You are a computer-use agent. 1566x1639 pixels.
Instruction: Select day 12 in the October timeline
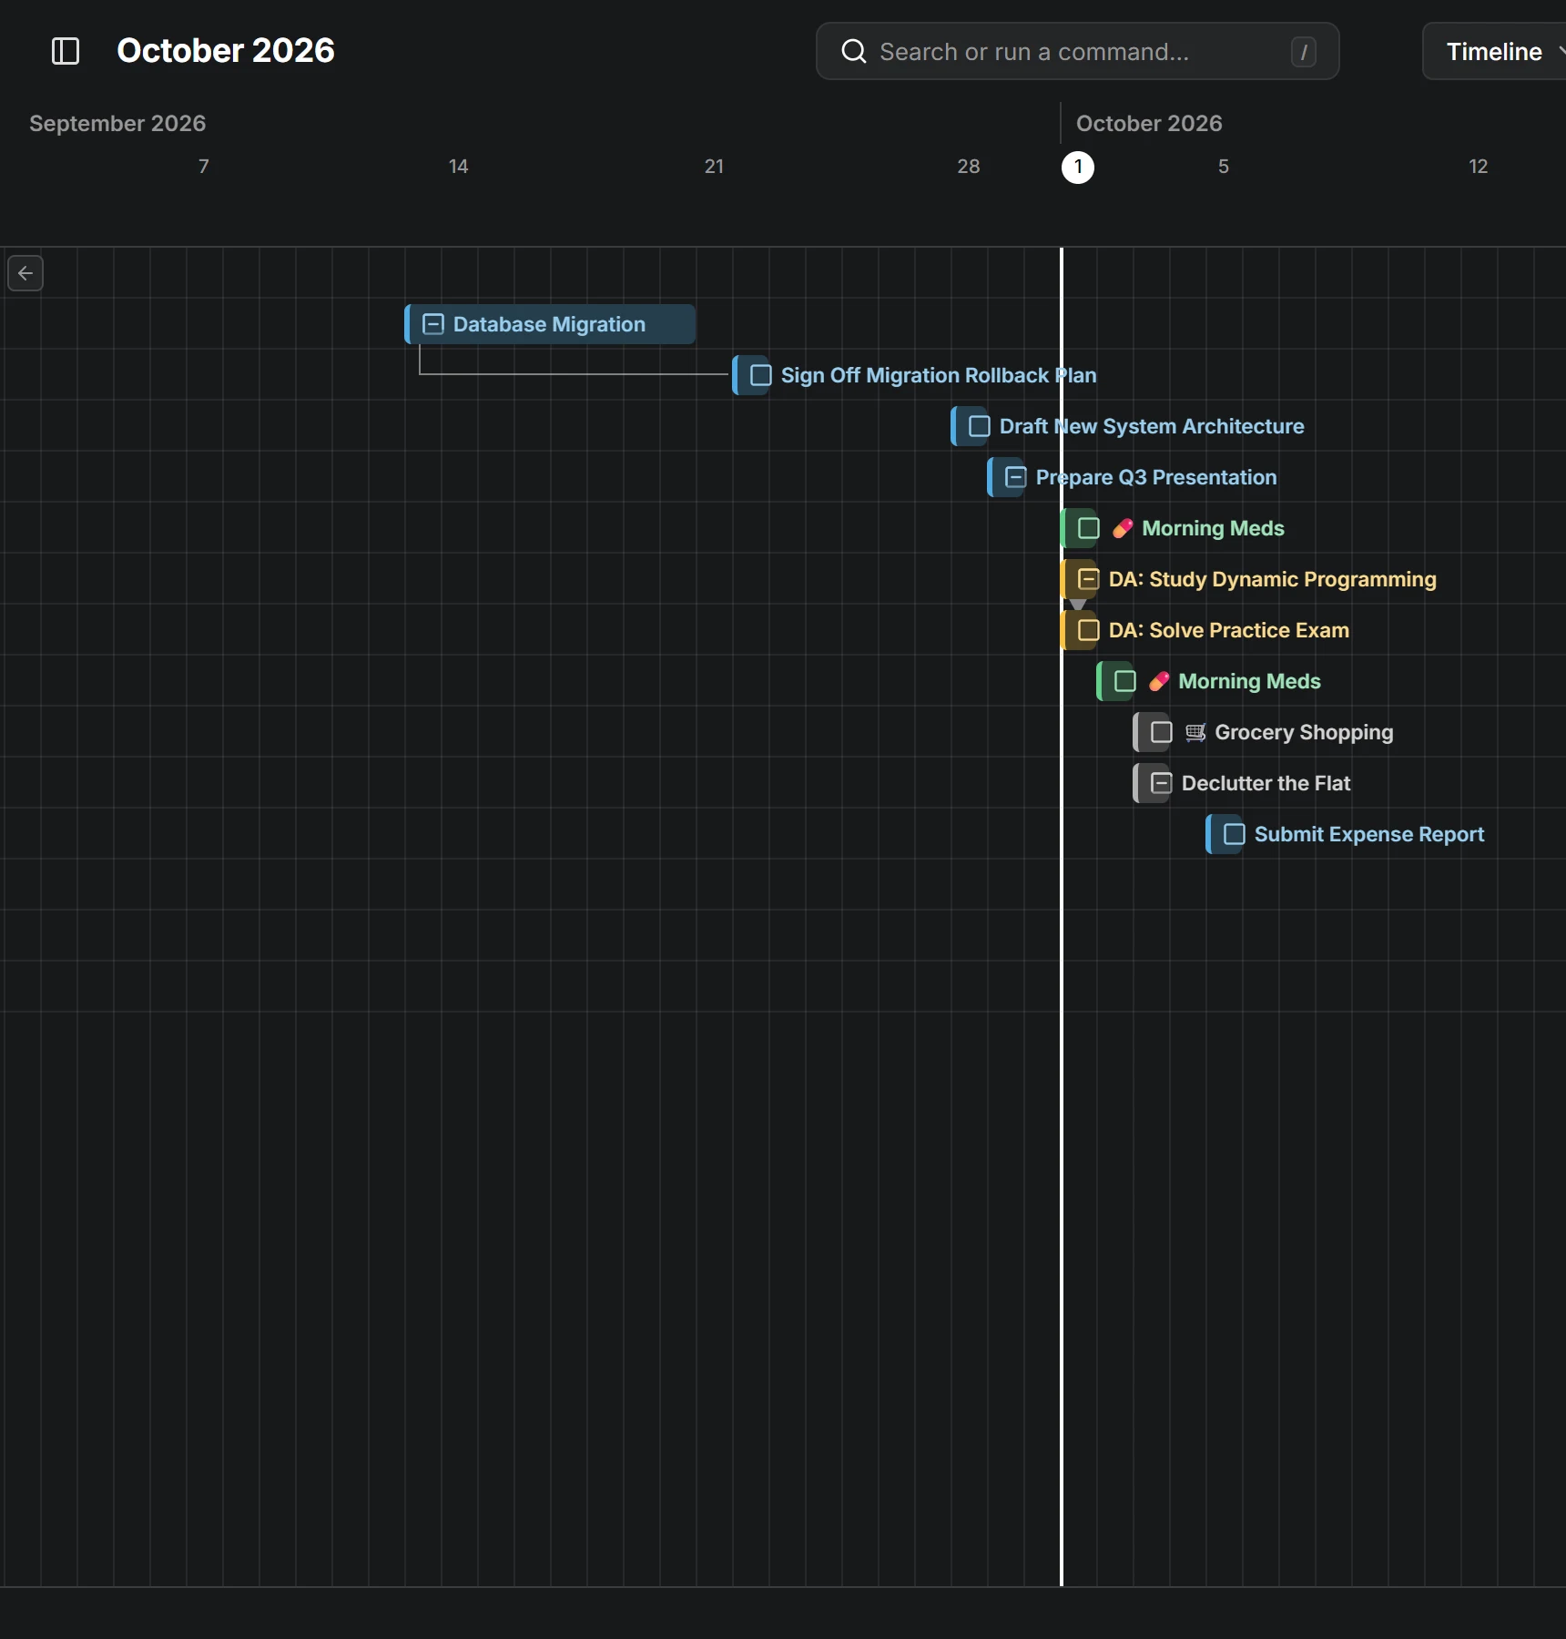point(1479,167)
